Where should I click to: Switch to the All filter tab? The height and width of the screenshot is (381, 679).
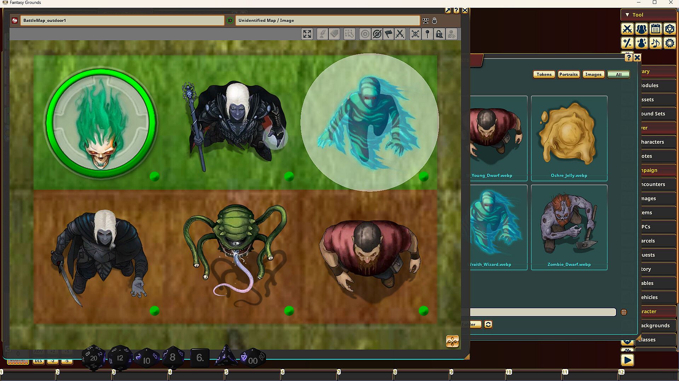pos(618,75)
